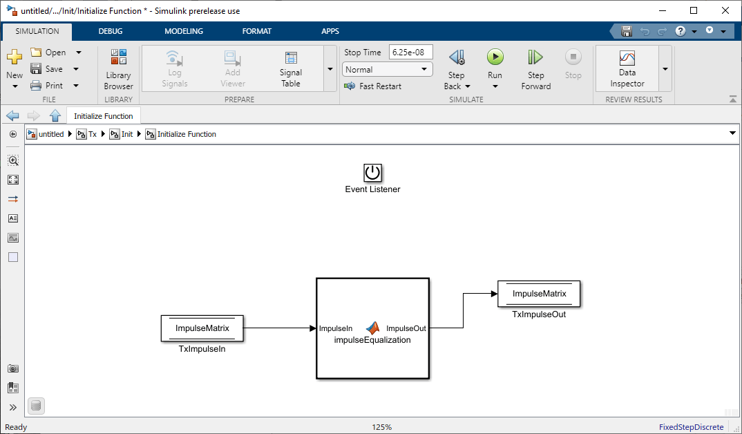Screen dimensions: 742x434
Task: Click the model data database icon
Action: tap(37, 406)
